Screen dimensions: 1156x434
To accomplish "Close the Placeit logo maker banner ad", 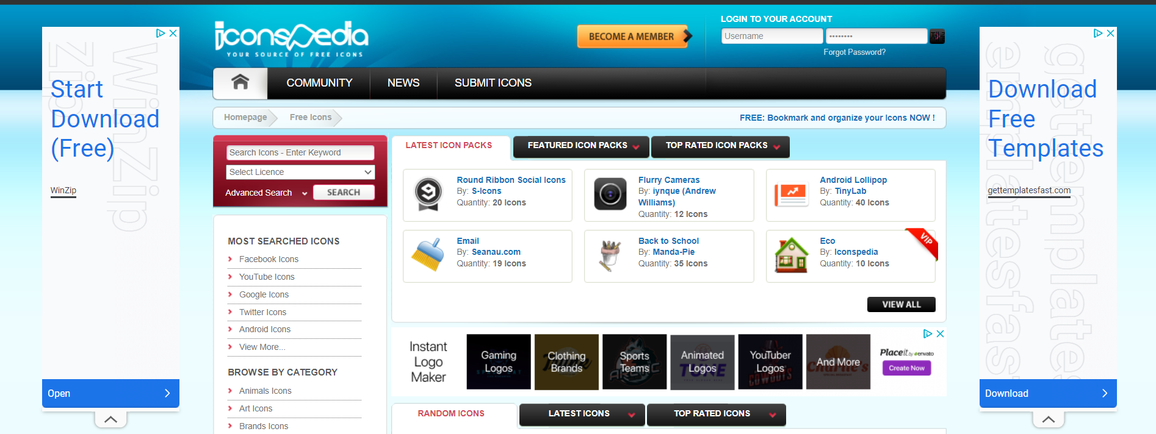I will tap(941, 333).
